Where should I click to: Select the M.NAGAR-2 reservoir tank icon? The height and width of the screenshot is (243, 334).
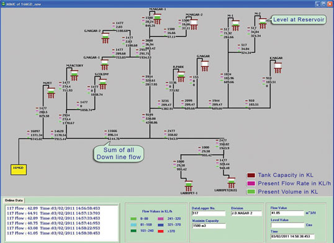point(194,24)
